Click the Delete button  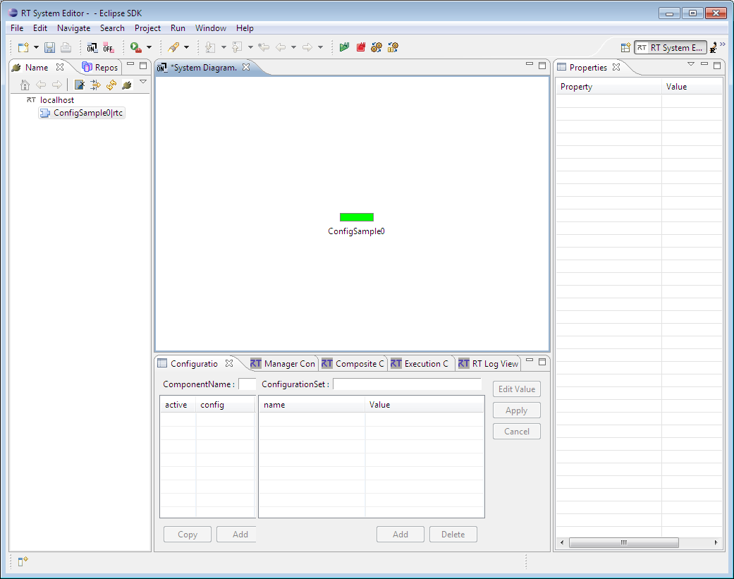453,535
